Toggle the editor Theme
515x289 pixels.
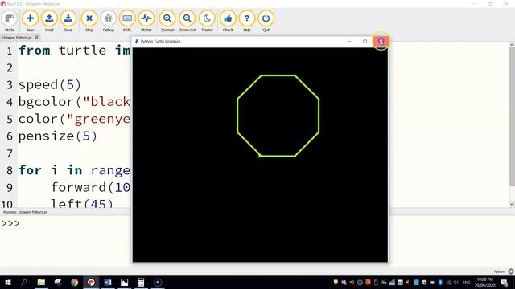(207, 21)
